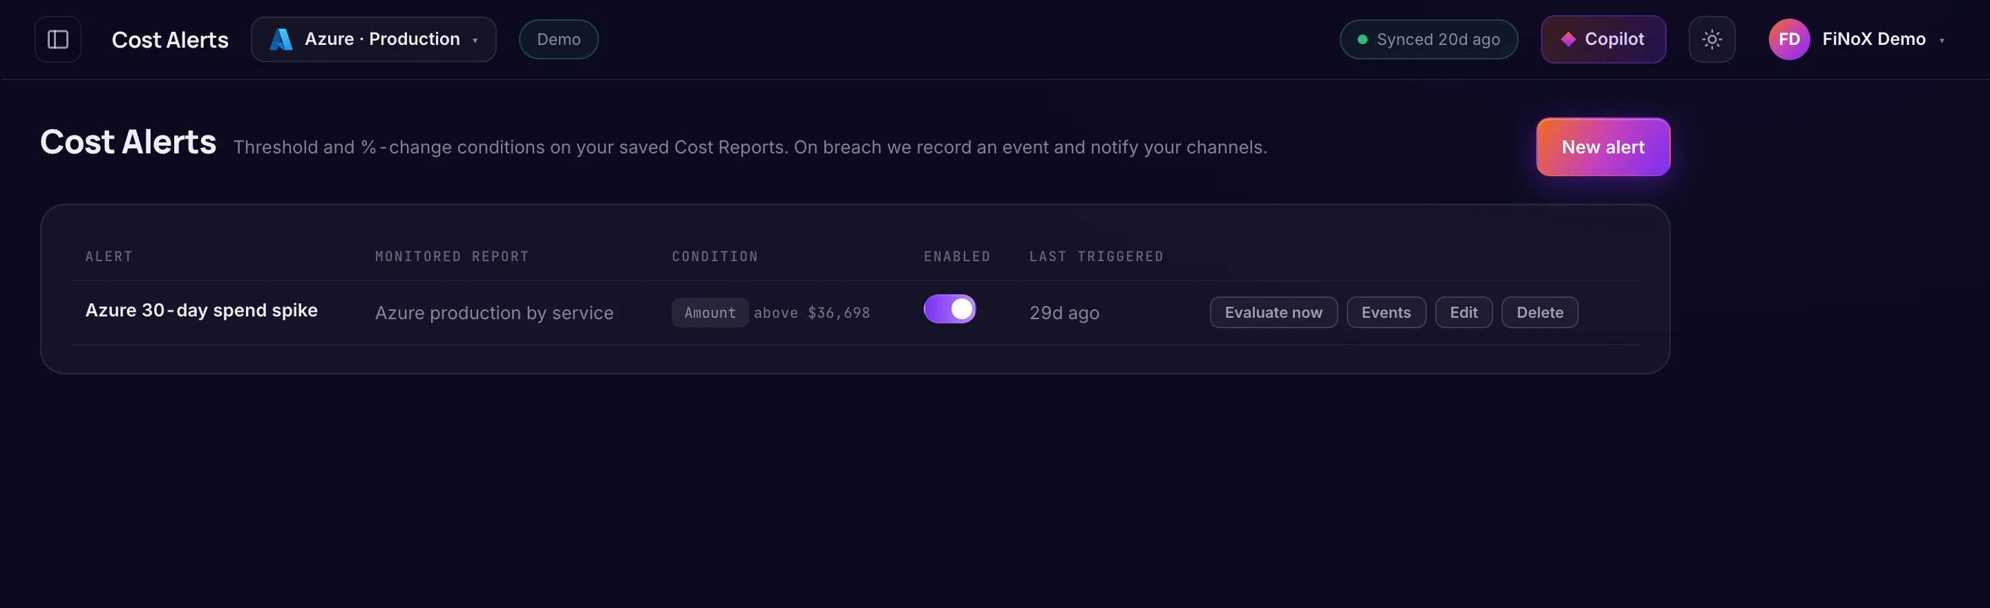Click the large Cost Alerts page heading
This screenshot has width=1990, height=608.
(129, 142)
